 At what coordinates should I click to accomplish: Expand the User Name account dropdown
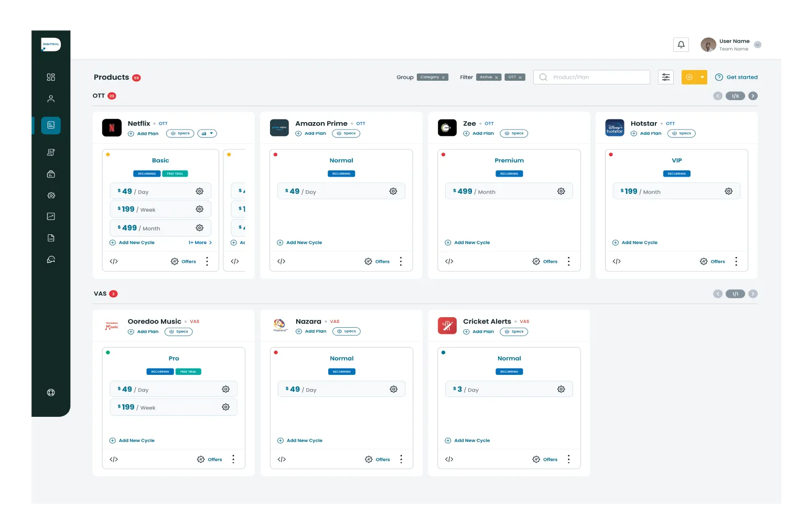pyautogui.click(x=757, y=45)
